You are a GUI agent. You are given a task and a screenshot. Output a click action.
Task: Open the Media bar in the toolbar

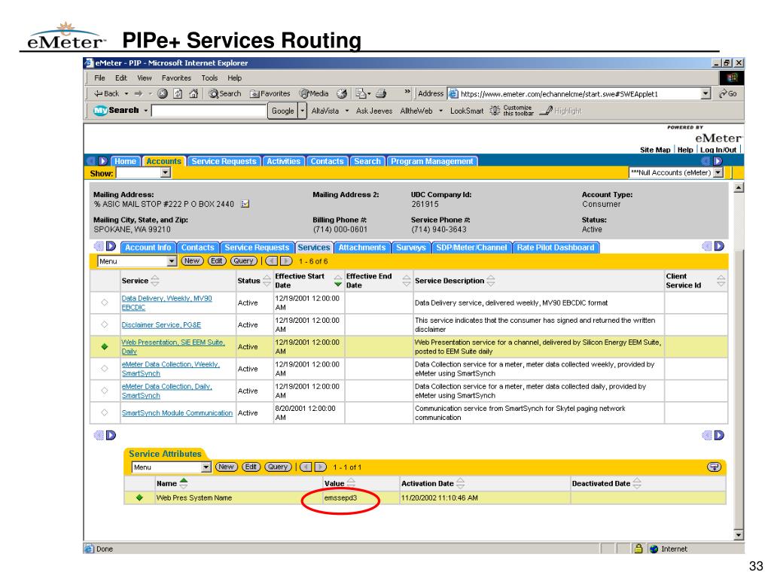coord(314,93)
